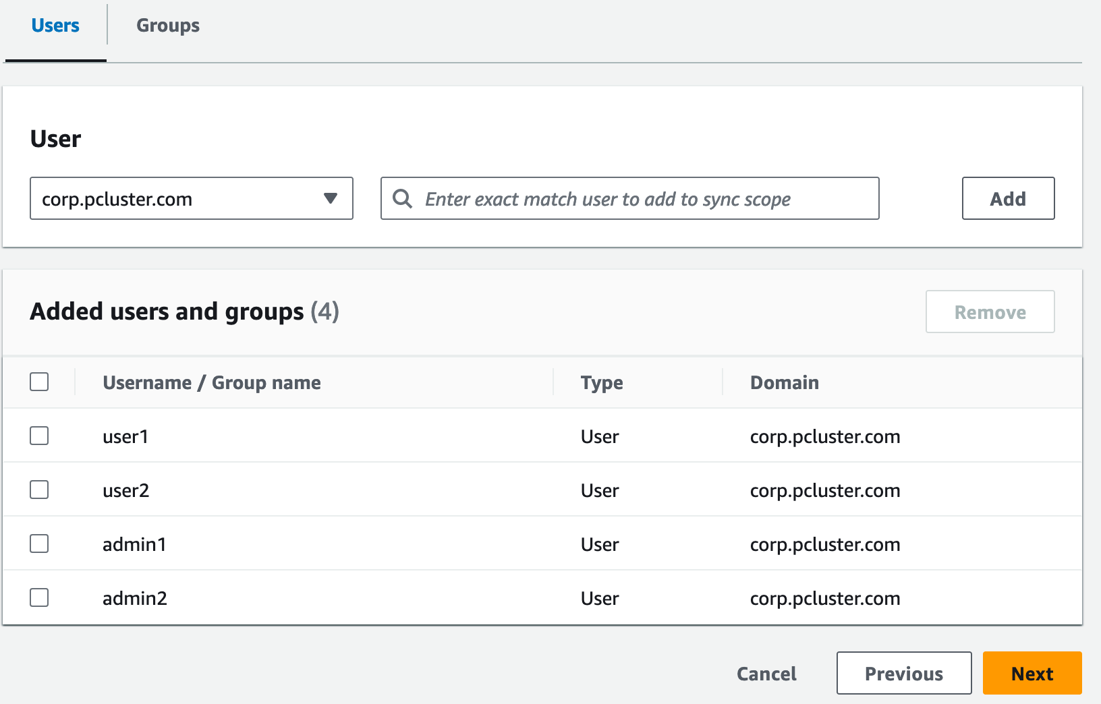Check the box for user2
Image resolution: width=1101 pixels, height=704 pixels.
(x=39, y=490)
